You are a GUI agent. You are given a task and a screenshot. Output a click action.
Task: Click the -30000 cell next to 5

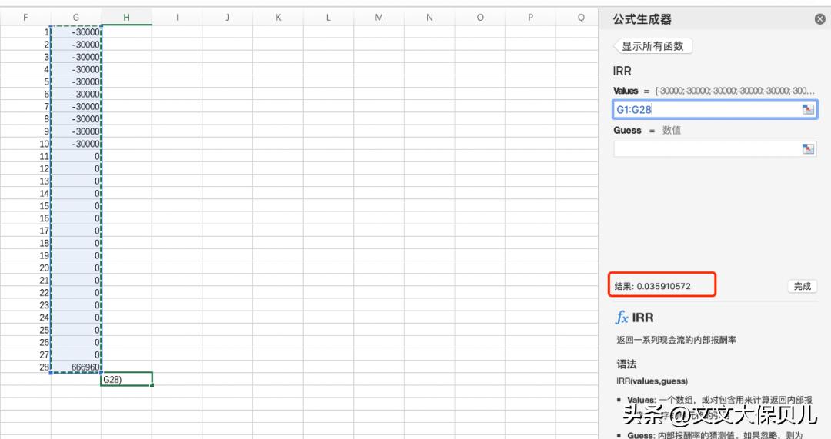point(75,81)
